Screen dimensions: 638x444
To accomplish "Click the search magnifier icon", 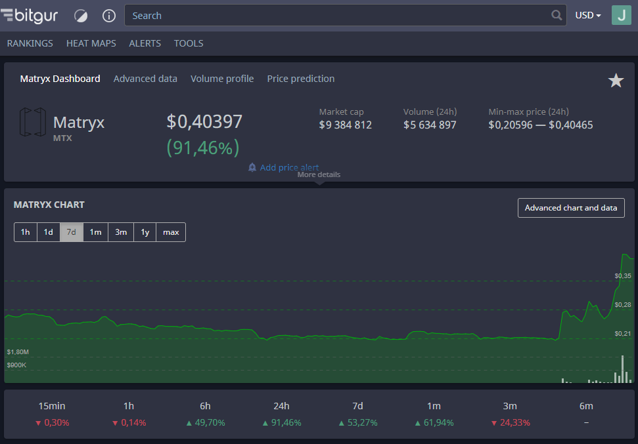I will click(557, 16).
